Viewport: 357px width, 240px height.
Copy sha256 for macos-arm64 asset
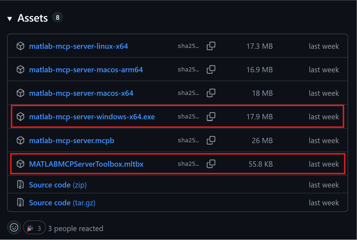(x=211, y=69)
